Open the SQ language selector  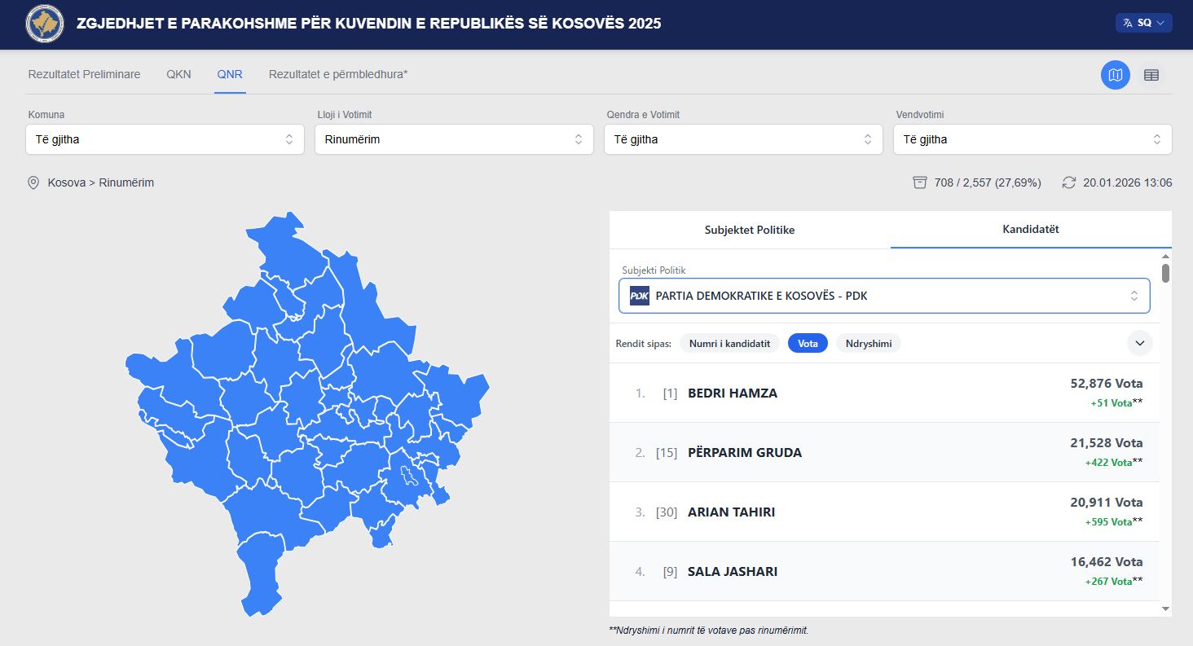pos(1143,23)
